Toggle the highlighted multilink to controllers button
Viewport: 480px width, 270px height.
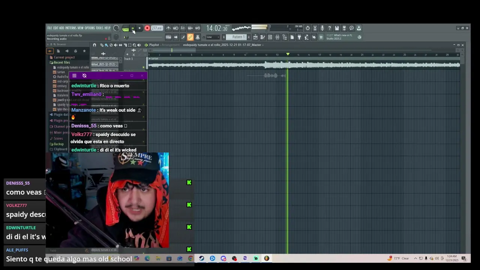pos(190,37)
